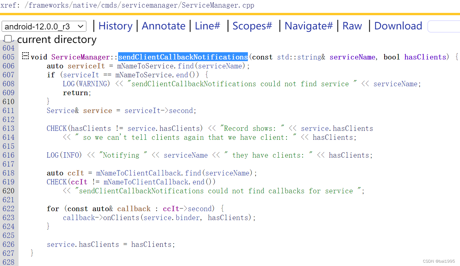Click line number 620
Viewport: 460px width, 266px height.
pyautogui.click(x=8, y=191)
